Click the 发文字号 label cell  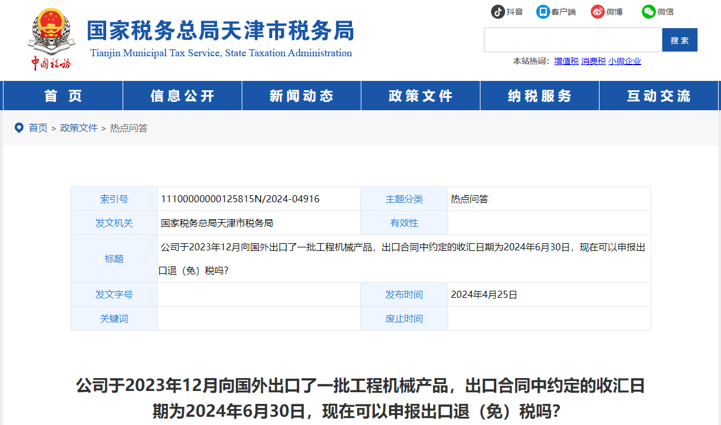114,294
